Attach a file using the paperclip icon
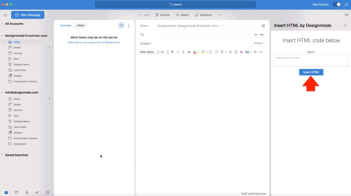Image resolution: width=351 pixels, height=196 pixels. (178, 15)
